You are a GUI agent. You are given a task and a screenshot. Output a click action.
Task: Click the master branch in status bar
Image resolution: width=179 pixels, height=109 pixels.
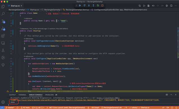[x=10, y=108]
